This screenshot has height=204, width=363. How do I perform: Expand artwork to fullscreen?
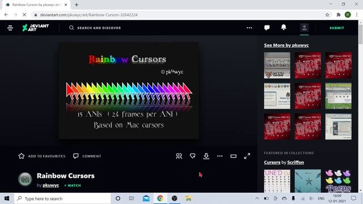point(247,156)
